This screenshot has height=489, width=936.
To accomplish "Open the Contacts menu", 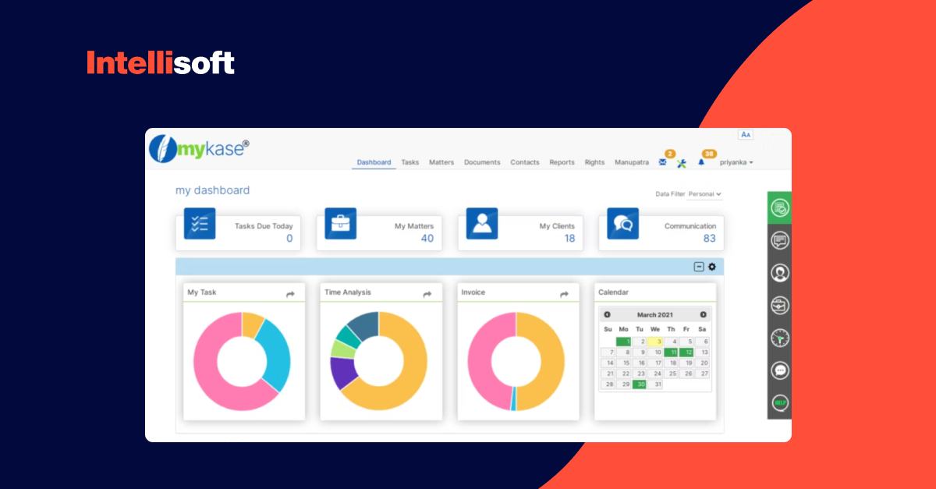I will point(525,162).
